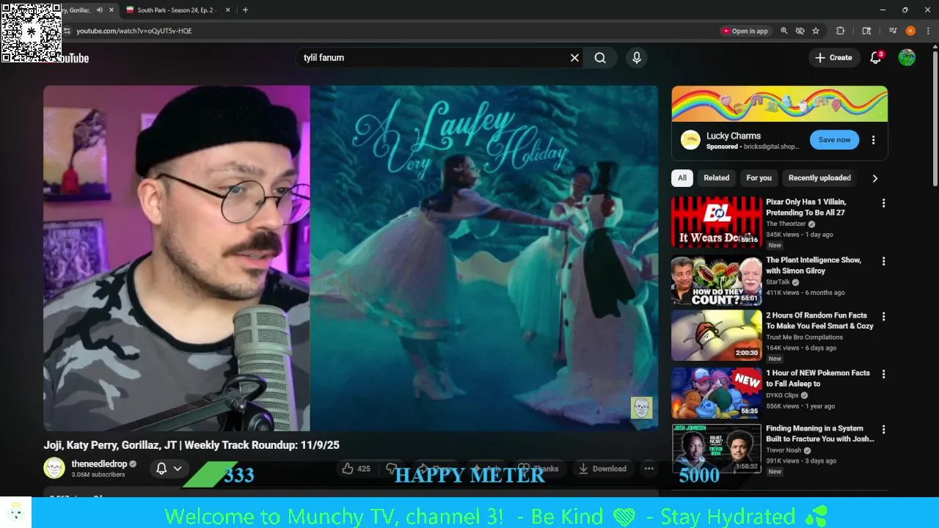Screen dimensions: 939x528
Task: Select the All filter chip
Action: [682, 177]
